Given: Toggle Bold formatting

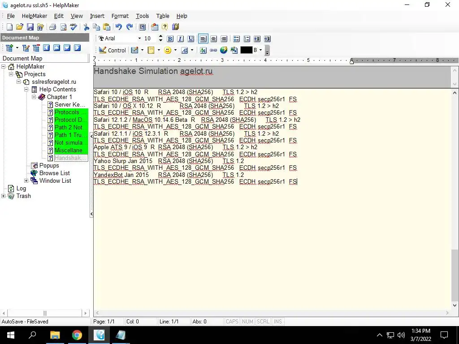Looking at the screenshot, I should pyautogui.click(x=170, y=39).
